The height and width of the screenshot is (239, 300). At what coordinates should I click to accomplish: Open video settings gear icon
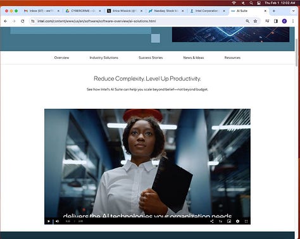click(x=237, y=221)
